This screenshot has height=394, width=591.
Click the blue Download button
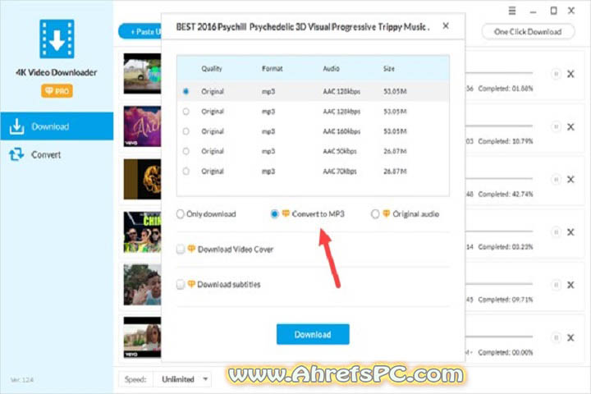click(313, 334)
